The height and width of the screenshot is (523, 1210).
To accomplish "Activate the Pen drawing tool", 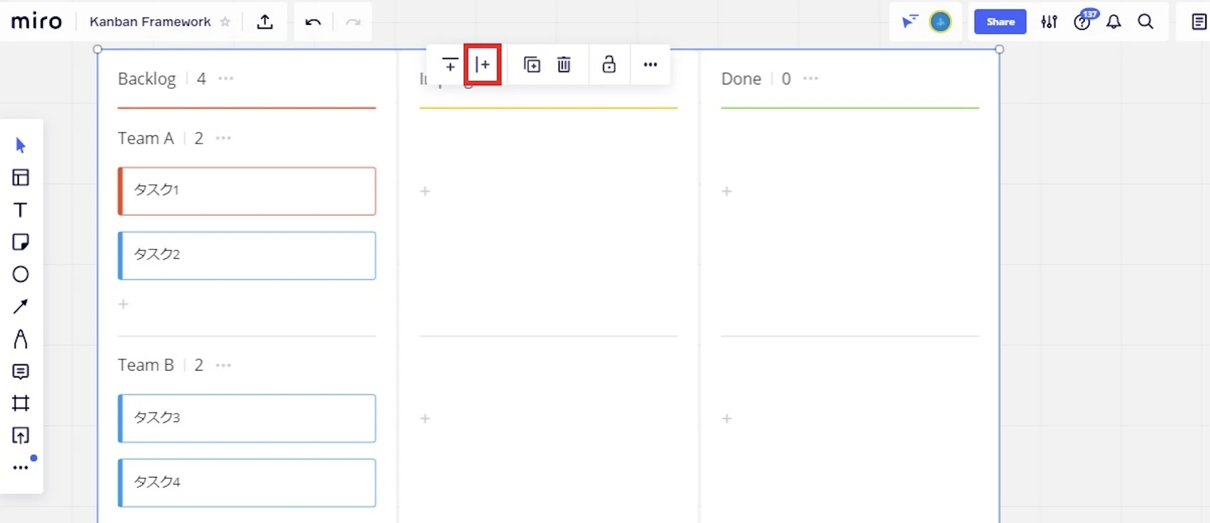I will 21,339.
